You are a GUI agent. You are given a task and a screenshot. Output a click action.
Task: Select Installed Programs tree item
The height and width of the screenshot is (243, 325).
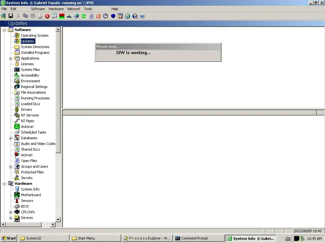click(35, 53)
